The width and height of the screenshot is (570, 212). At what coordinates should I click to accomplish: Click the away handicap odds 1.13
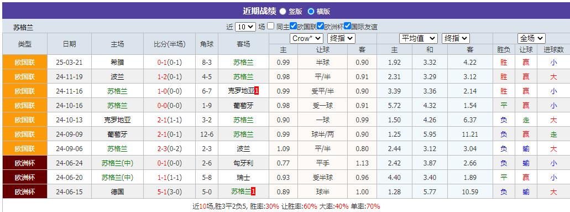pyautogui.click(x=362, y=163)
